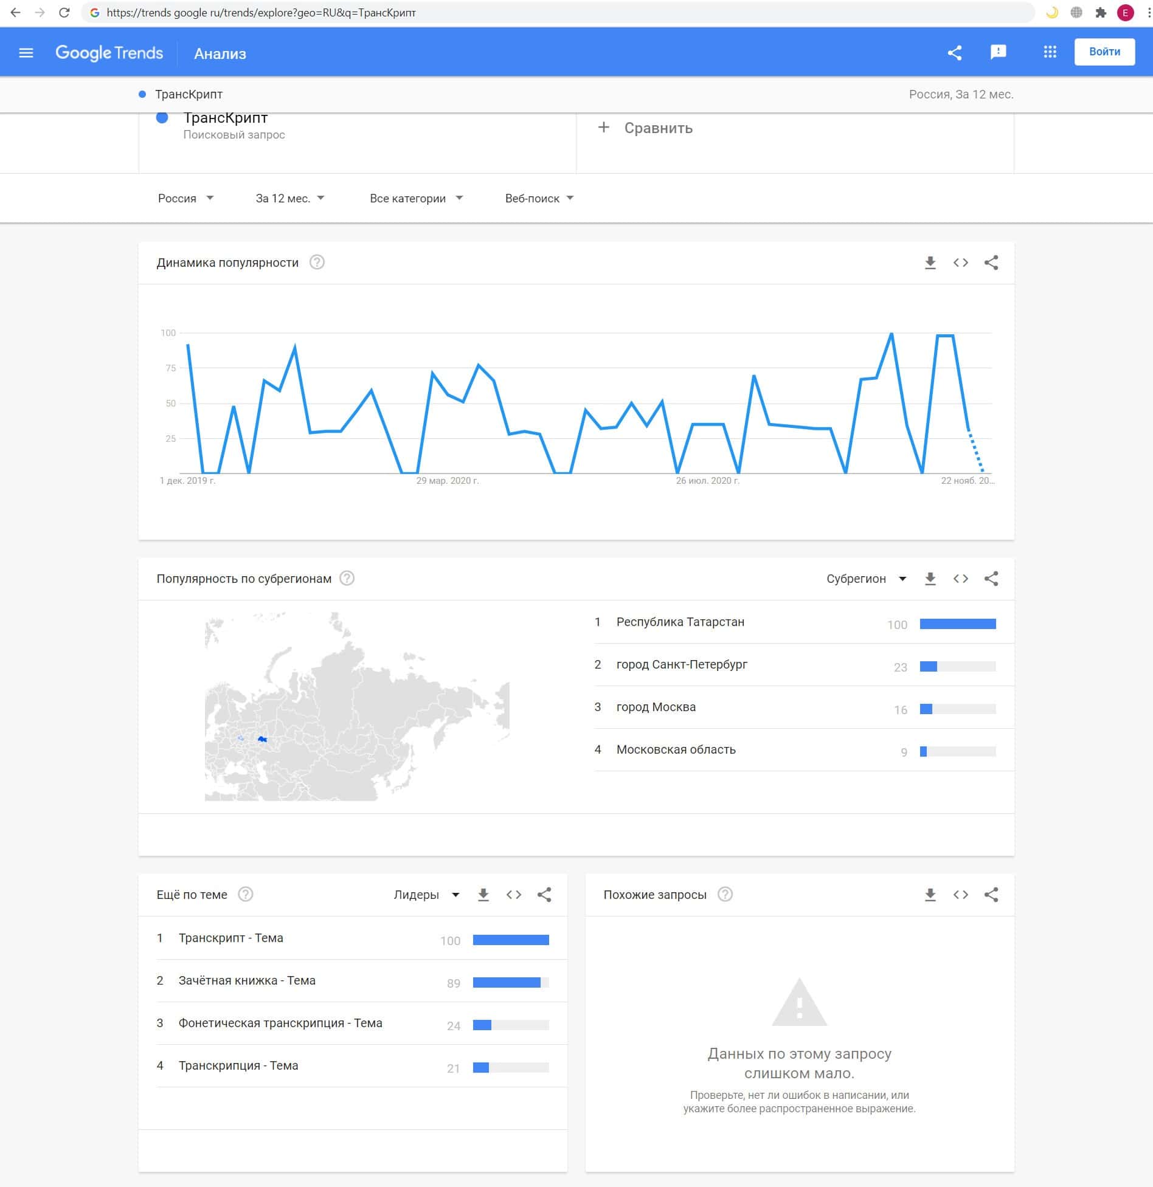Image resolution: width=1153 pixels, height=1187 pixels.
Task: Open the За 12 мес. period dropdown
Action: [x=289, y=198]
